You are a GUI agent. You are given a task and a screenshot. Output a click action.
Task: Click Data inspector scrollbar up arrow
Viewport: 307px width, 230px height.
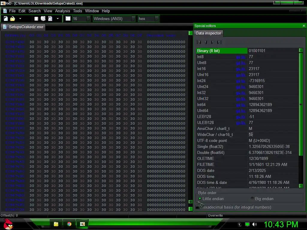[x=301, y=50]
